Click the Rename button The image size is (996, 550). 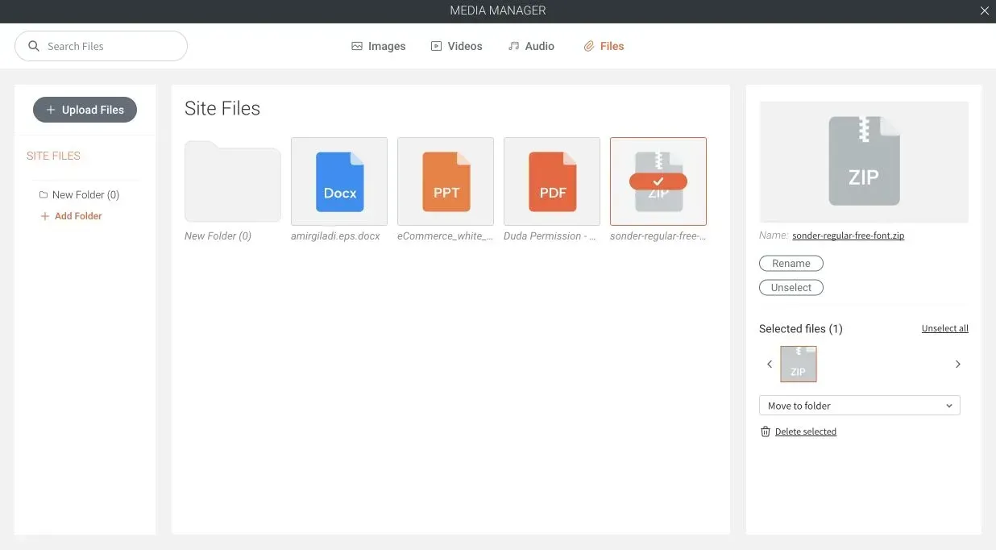tap(791, 263)
